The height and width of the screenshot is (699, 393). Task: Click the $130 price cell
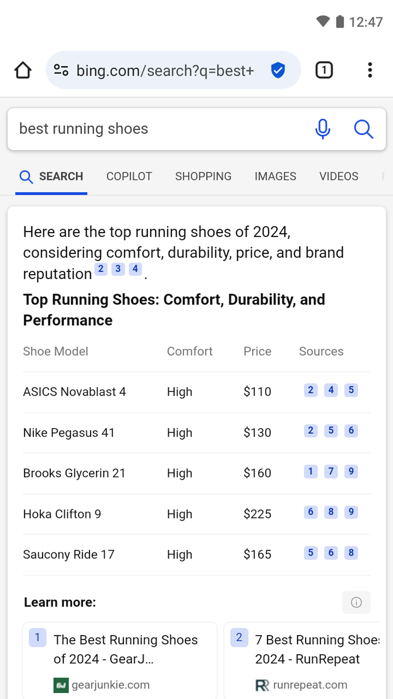[x=257, y=433]
